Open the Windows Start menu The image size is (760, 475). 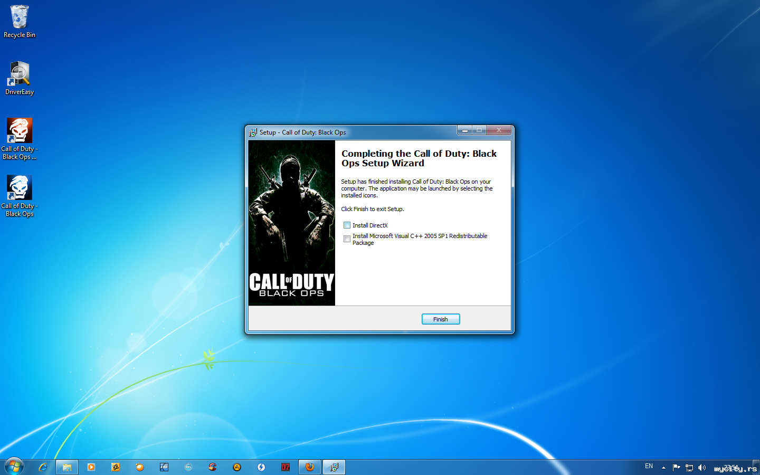click(14, 467)
